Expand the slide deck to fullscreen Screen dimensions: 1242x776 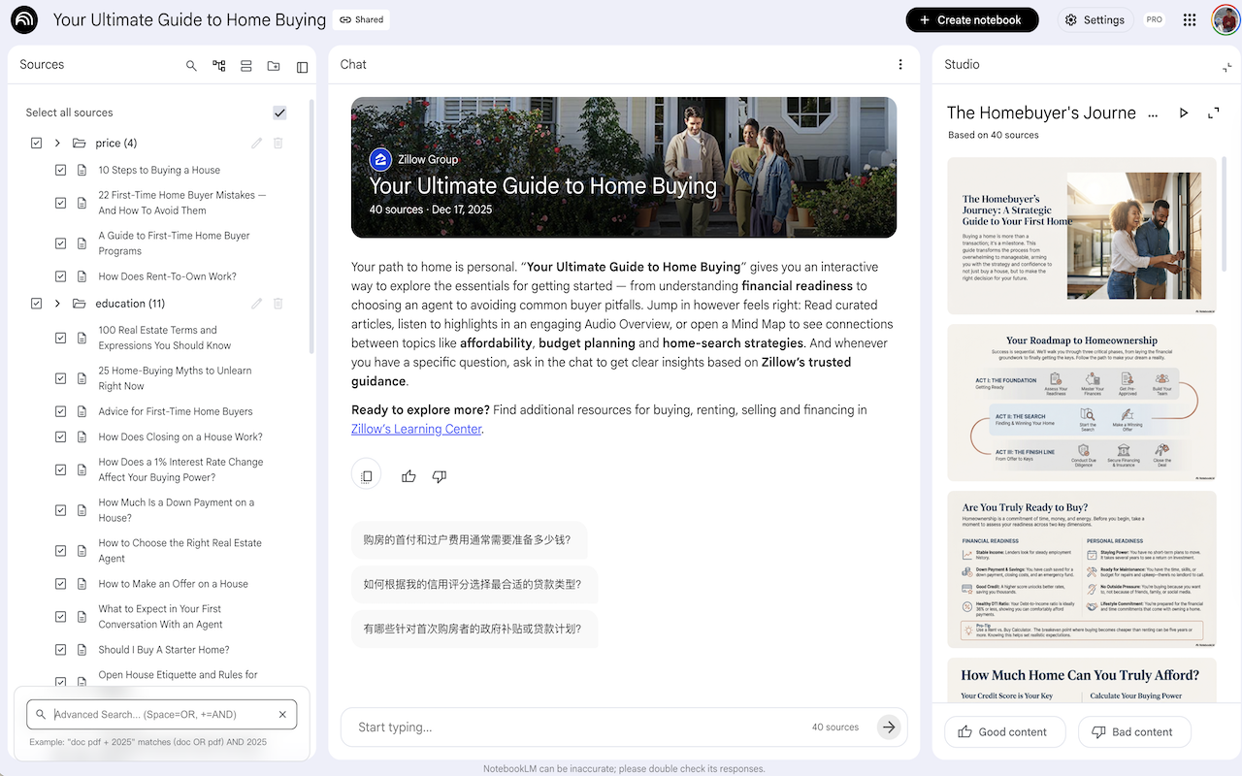pos(1213,113)
